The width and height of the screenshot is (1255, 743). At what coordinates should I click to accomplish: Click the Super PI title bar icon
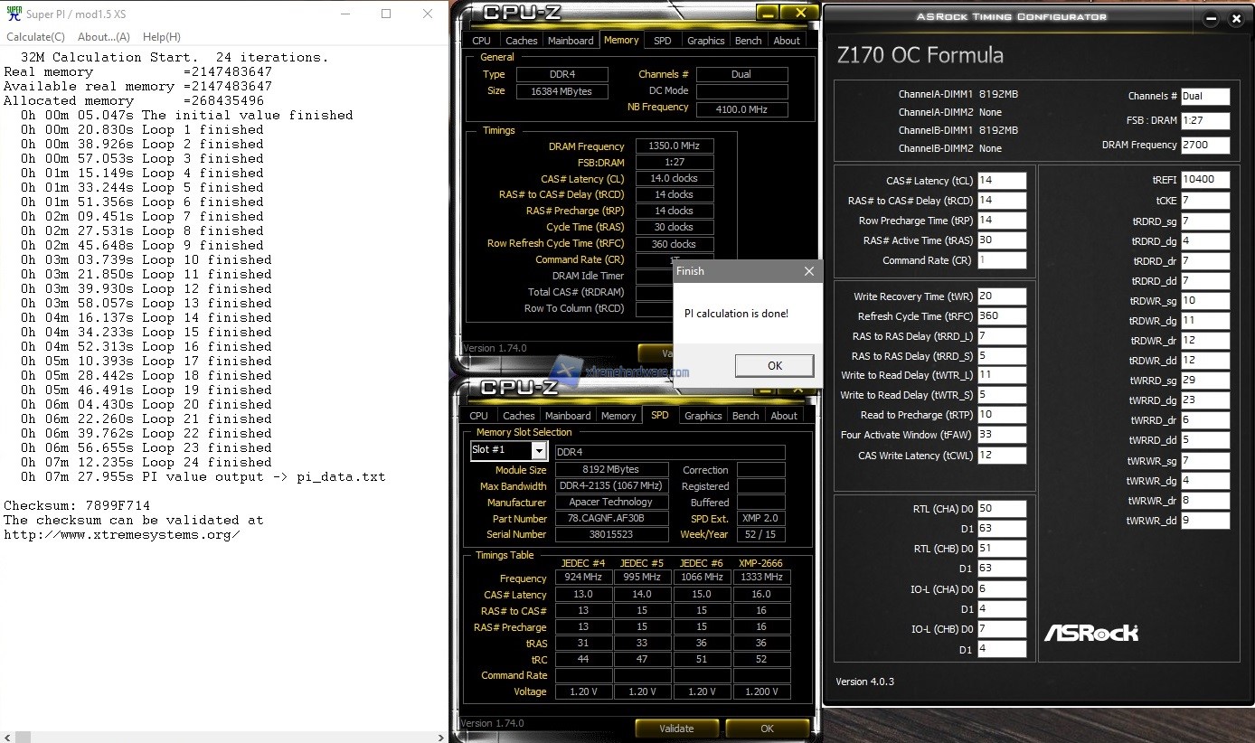point(14,14)
